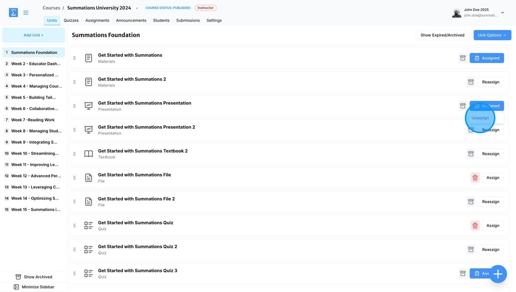Click file icon of Get Started with Summations File

(88, 178)
